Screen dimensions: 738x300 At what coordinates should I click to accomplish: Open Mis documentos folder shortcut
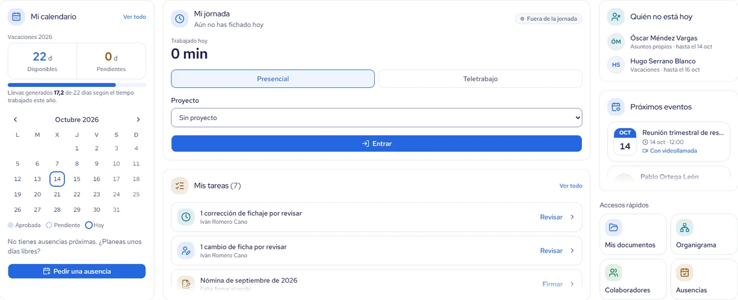[633, 234]
